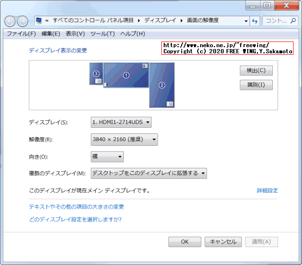Viewport: 302px width, 265px height.
Task: Open どのディスプレイ設定を選択しますか? help link
Action: pyautogui.click(x=75, y=219)
